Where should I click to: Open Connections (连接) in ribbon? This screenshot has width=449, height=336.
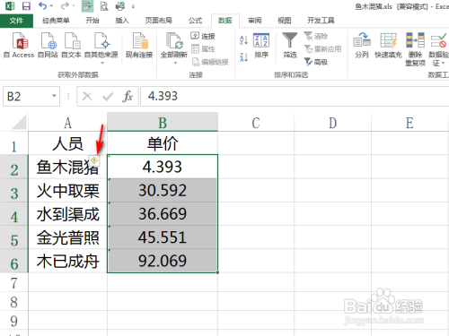pyautogui.click(x=203, y=36)
